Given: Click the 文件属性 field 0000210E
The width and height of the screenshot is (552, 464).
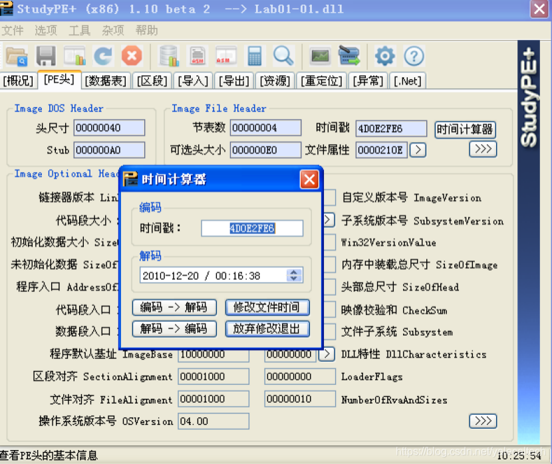Looking at the screenshot, I should [x=382, y=150].
